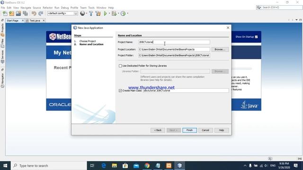Screen dimensions: 303x170
Task: Click the Help button in dialog
Action: [222, 130]
